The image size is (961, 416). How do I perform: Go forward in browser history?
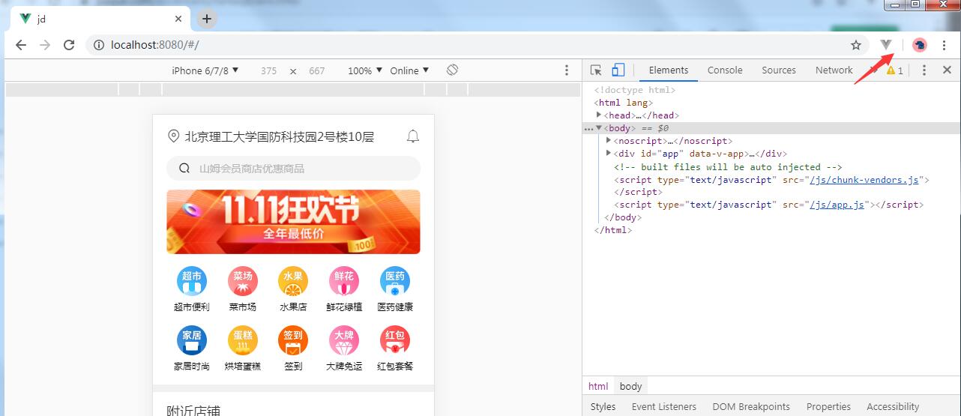(45, 45)
